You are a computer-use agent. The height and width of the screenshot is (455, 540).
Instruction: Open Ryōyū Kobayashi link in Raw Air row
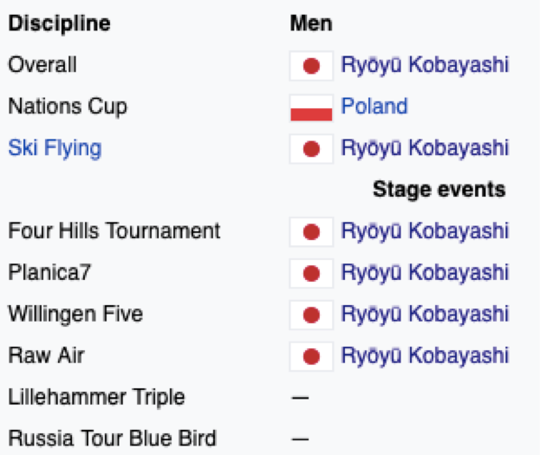tap(425, 356)
